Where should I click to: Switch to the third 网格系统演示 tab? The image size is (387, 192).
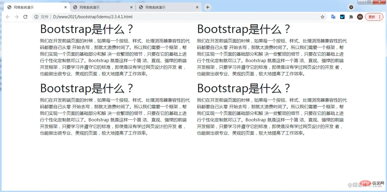pyautogui.click(x=169, y=7)
